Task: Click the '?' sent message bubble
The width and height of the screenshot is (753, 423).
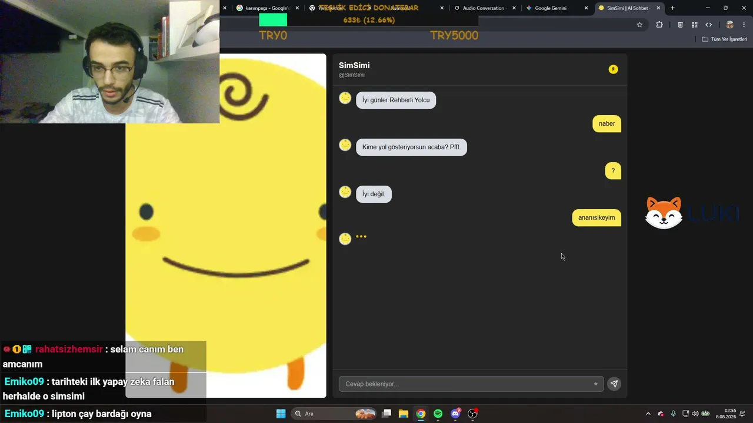Action: 613,170
